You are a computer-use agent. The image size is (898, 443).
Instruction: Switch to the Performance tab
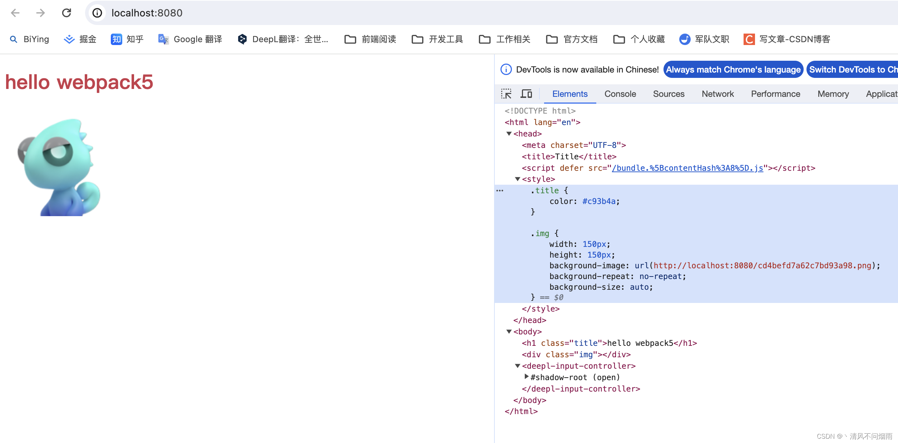point(776,94)
